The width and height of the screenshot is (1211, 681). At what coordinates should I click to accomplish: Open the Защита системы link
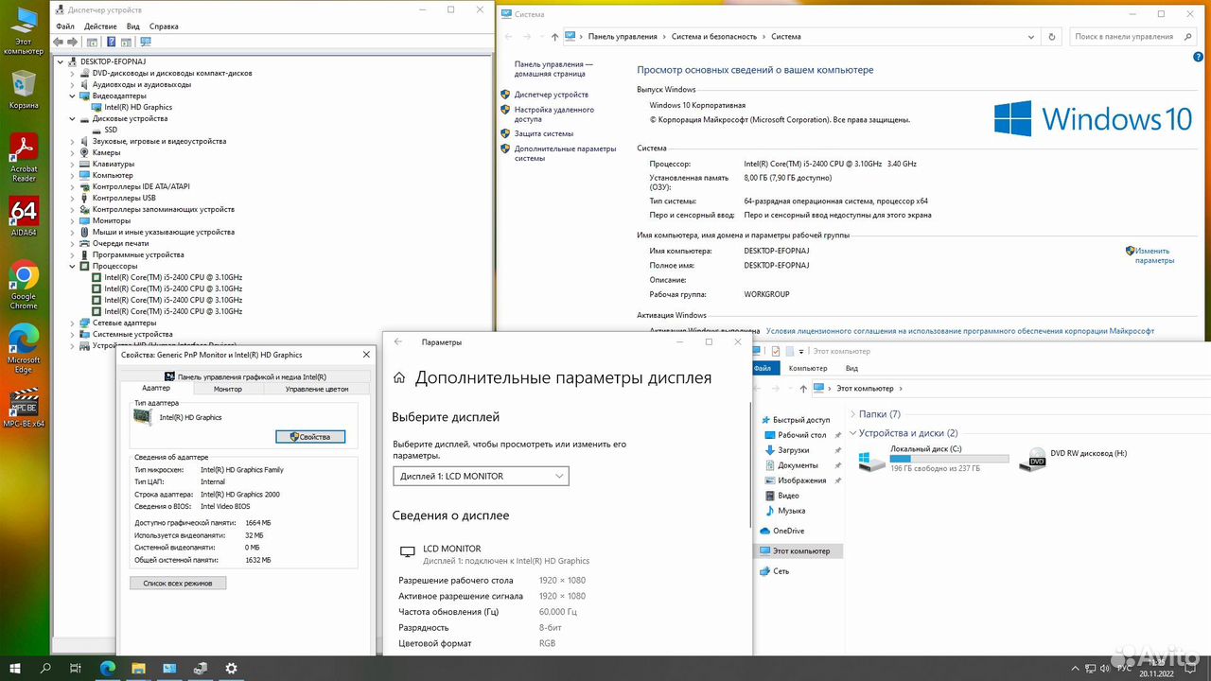click(544, 133)
